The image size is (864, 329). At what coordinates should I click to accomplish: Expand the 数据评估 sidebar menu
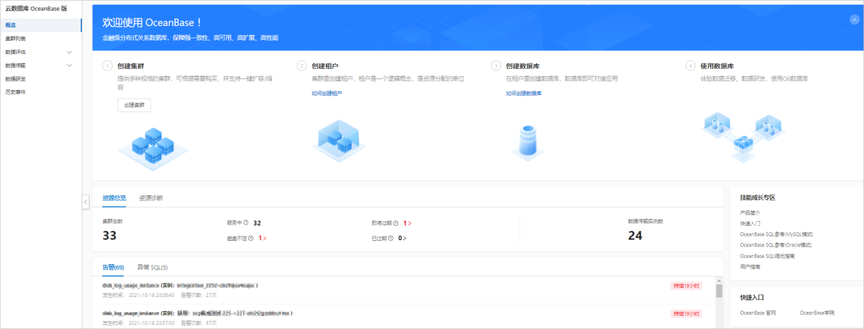coord(69,52)
